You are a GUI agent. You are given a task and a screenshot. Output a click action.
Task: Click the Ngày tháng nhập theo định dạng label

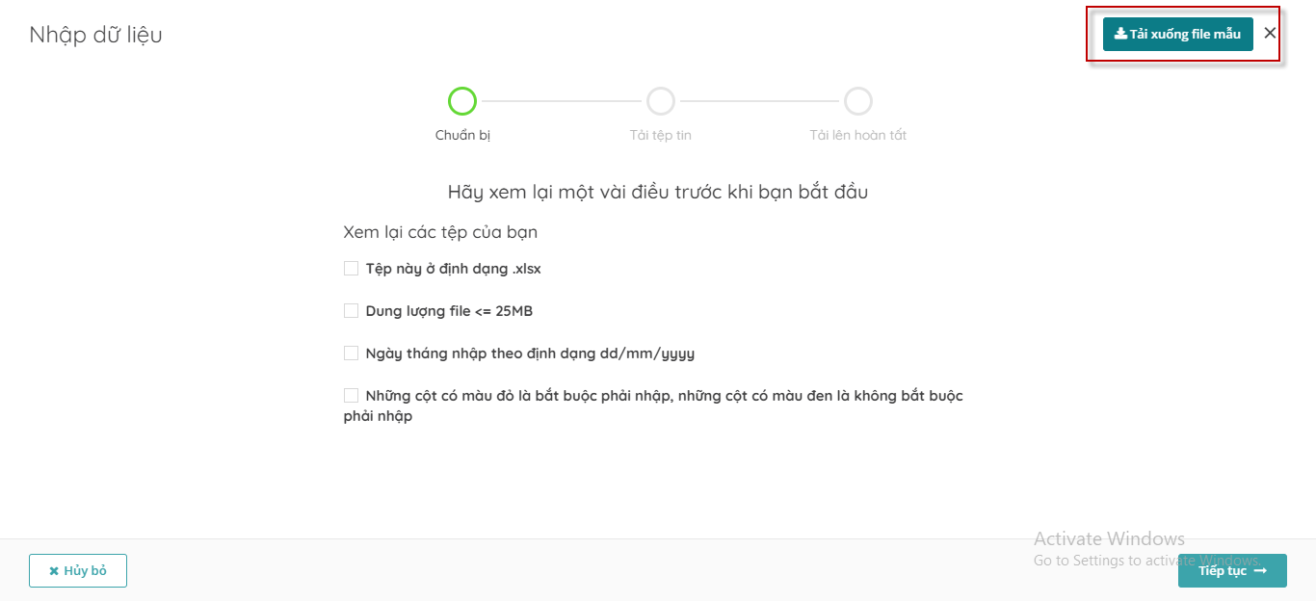click(x=530, y=353)
